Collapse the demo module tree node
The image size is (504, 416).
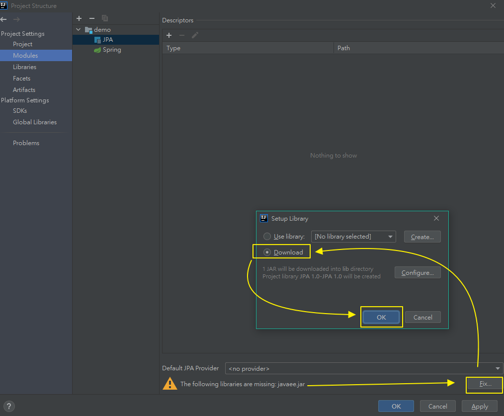point(78,30)
